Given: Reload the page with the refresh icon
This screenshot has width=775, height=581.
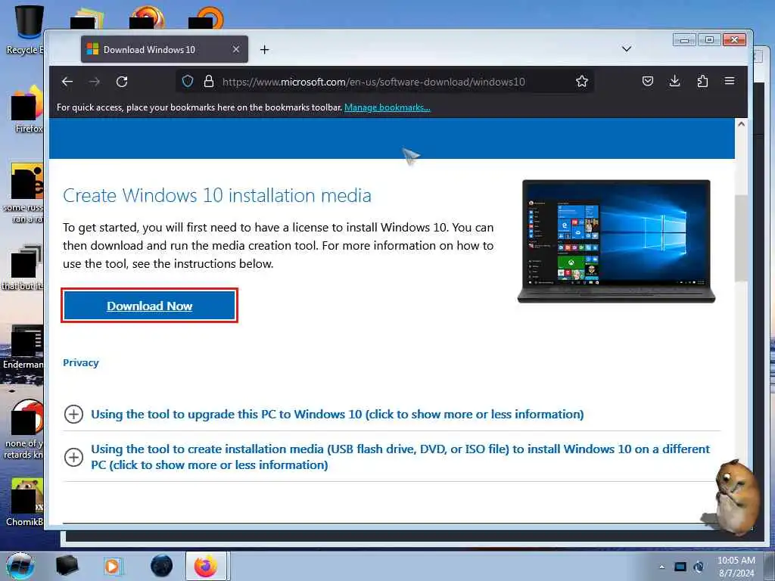Looking at the screenshot, I should (x=122, y=82).
